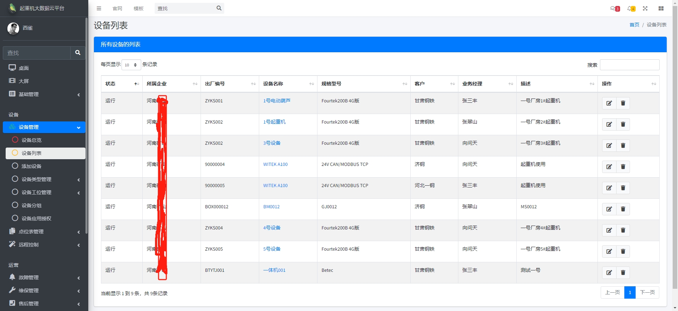
Task: Open device link 1号电动葫芦
Action: pos(277,101)
